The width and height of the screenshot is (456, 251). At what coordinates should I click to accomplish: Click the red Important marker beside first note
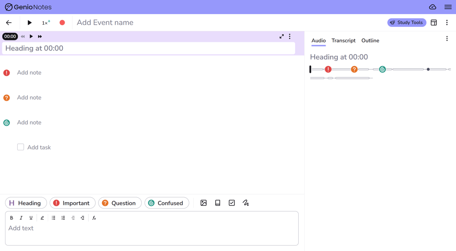click(6, 72)
